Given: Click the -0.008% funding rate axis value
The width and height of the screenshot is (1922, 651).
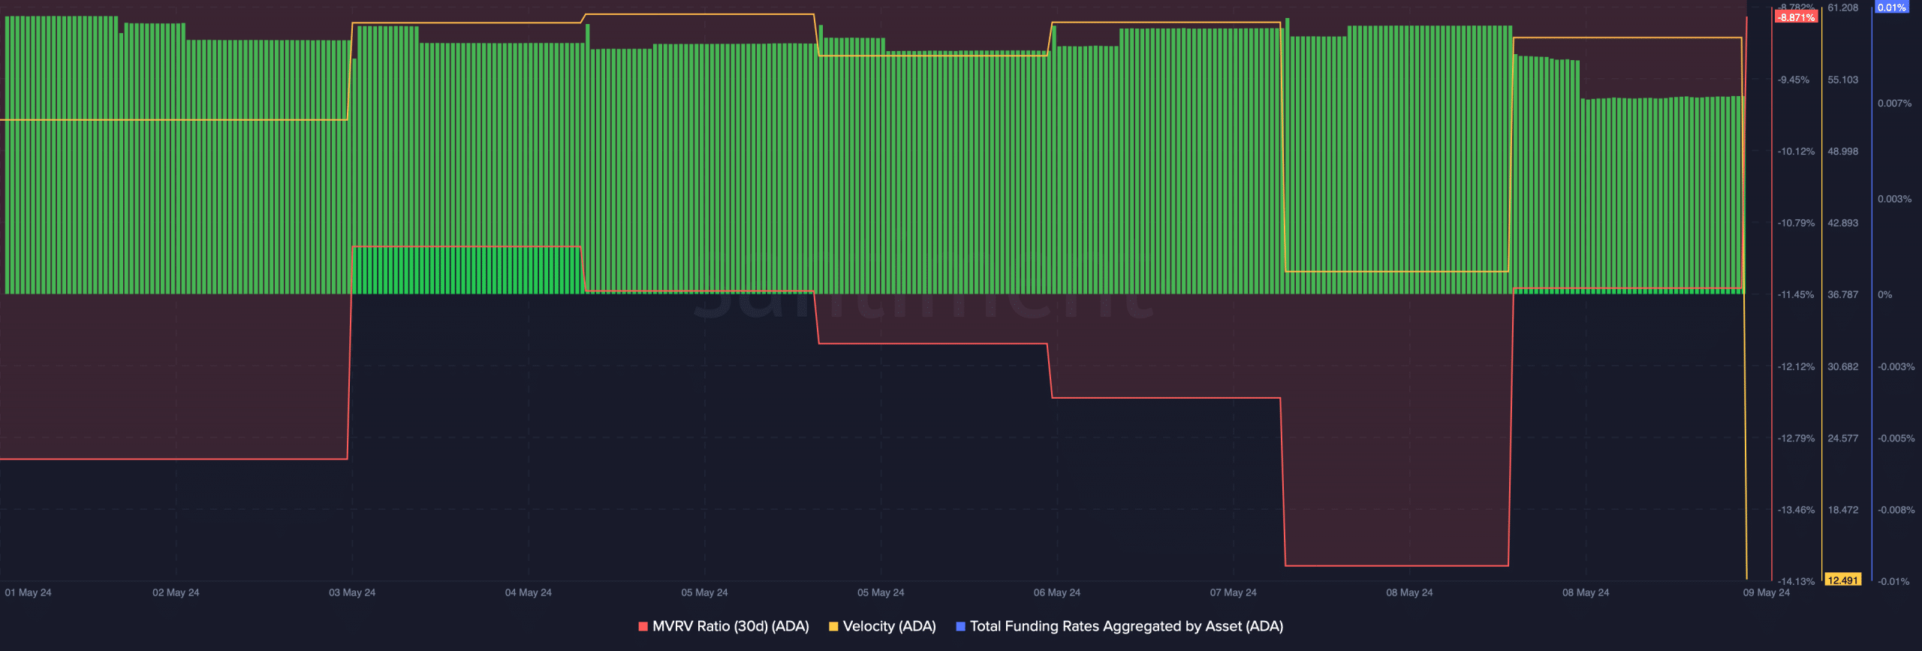Looking at the screenshot, I should [x=1896, y=511].
